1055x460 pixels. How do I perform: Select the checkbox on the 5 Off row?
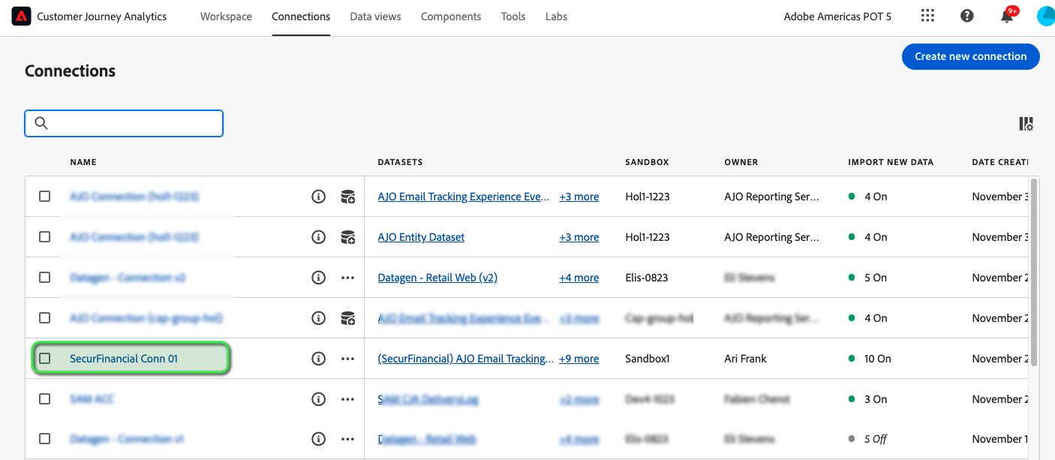pyautogui.click(x=45, y=439)
